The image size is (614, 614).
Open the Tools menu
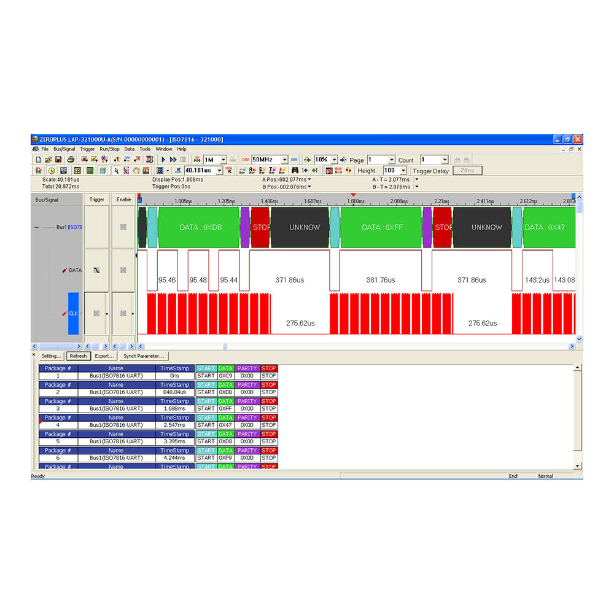[145, 149]
